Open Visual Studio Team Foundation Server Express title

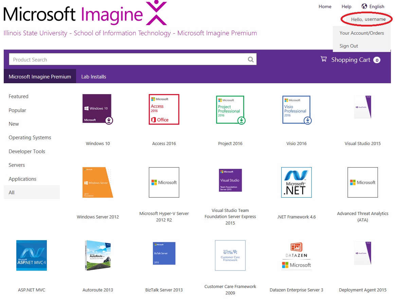[230, 217]
